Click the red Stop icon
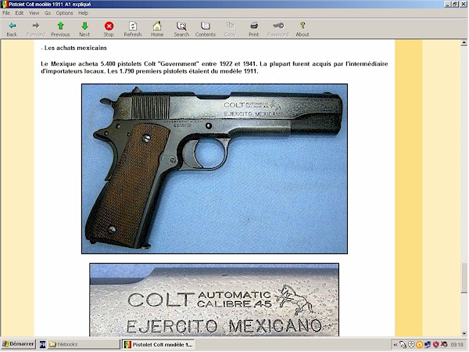The image size is (469, 352). pos(109,26)
